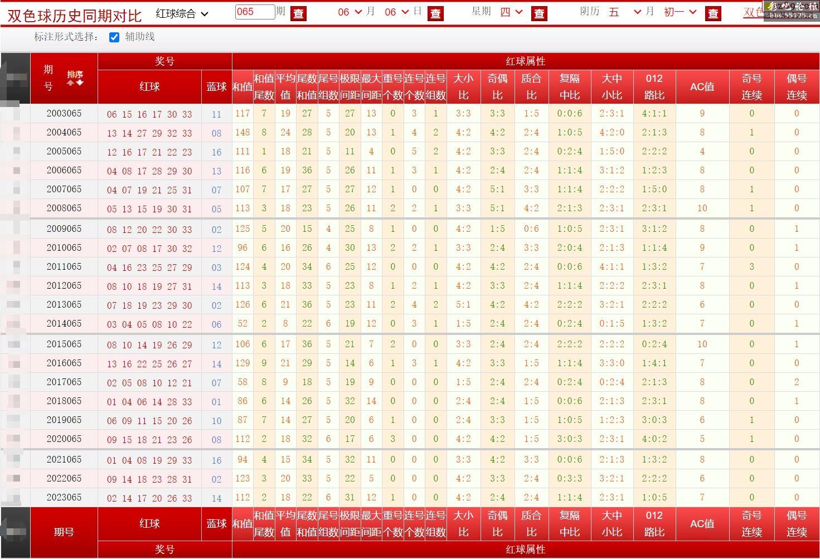Open the 阴历 month dropdown showing 五
The height and width of the screenshot is (559, 820).
[625, 12]
